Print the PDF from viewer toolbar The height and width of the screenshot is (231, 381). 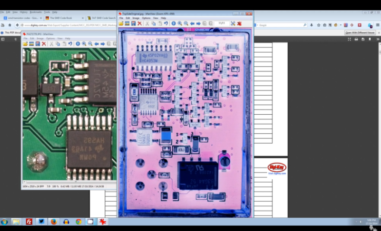(x=356, y=39)
